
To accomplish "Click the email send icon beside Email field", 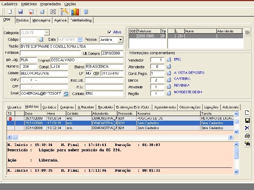I will coord(66,94).
